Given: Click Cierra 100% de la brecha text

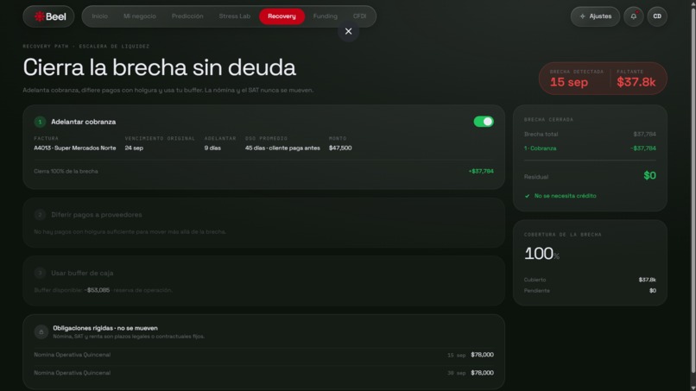Looking at the screenshot, I should click(x=66, y=171).
